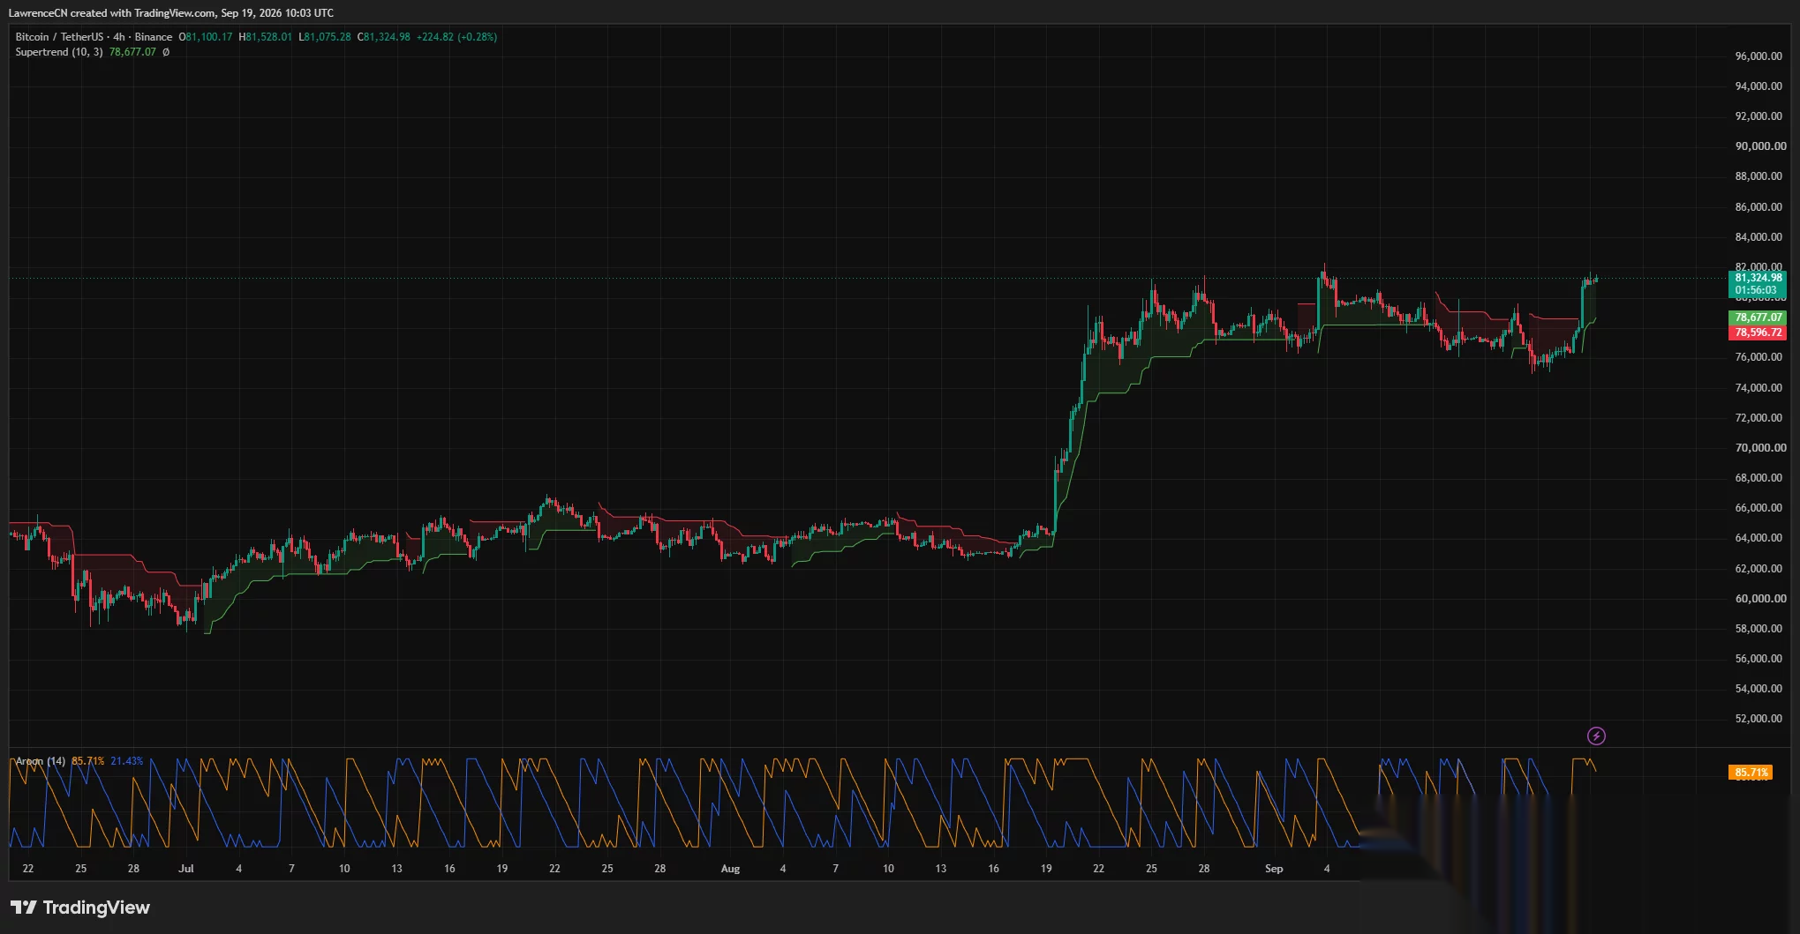Click the 70,000.00 price axis label
1800x934 pixels.
[x=1760, y=447]
